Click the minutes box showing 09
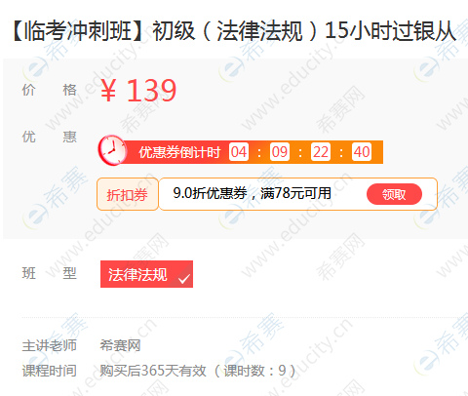Image resolution: width=468 pixels, height=396 pixels. (280, 152)
